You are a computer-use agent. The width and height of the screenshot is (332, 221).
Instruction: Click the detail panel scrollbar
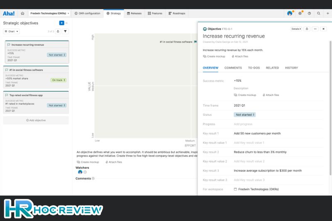[330, 108]
